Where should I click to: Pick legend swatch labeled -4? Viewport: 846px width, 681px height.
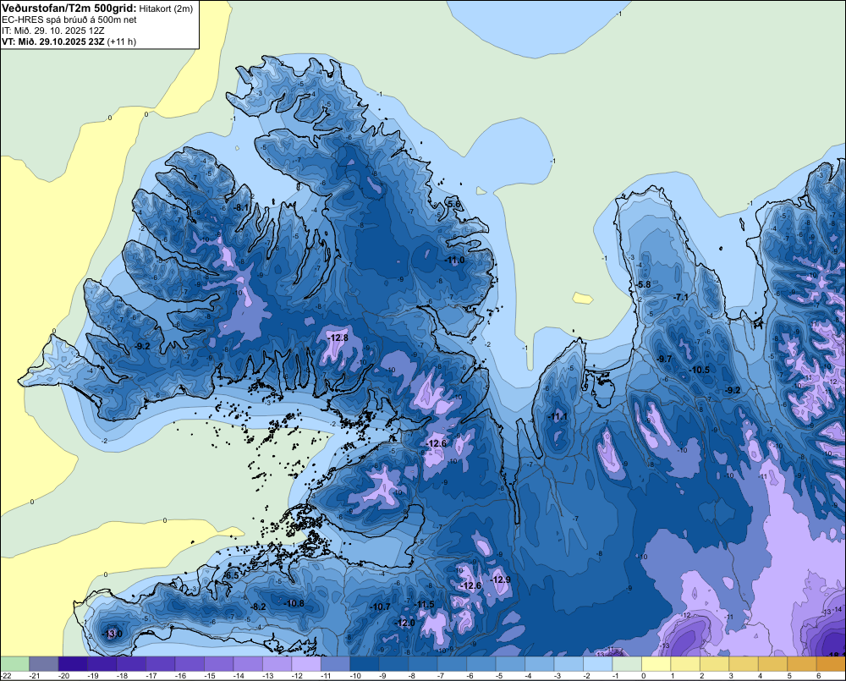coord(539,663)
